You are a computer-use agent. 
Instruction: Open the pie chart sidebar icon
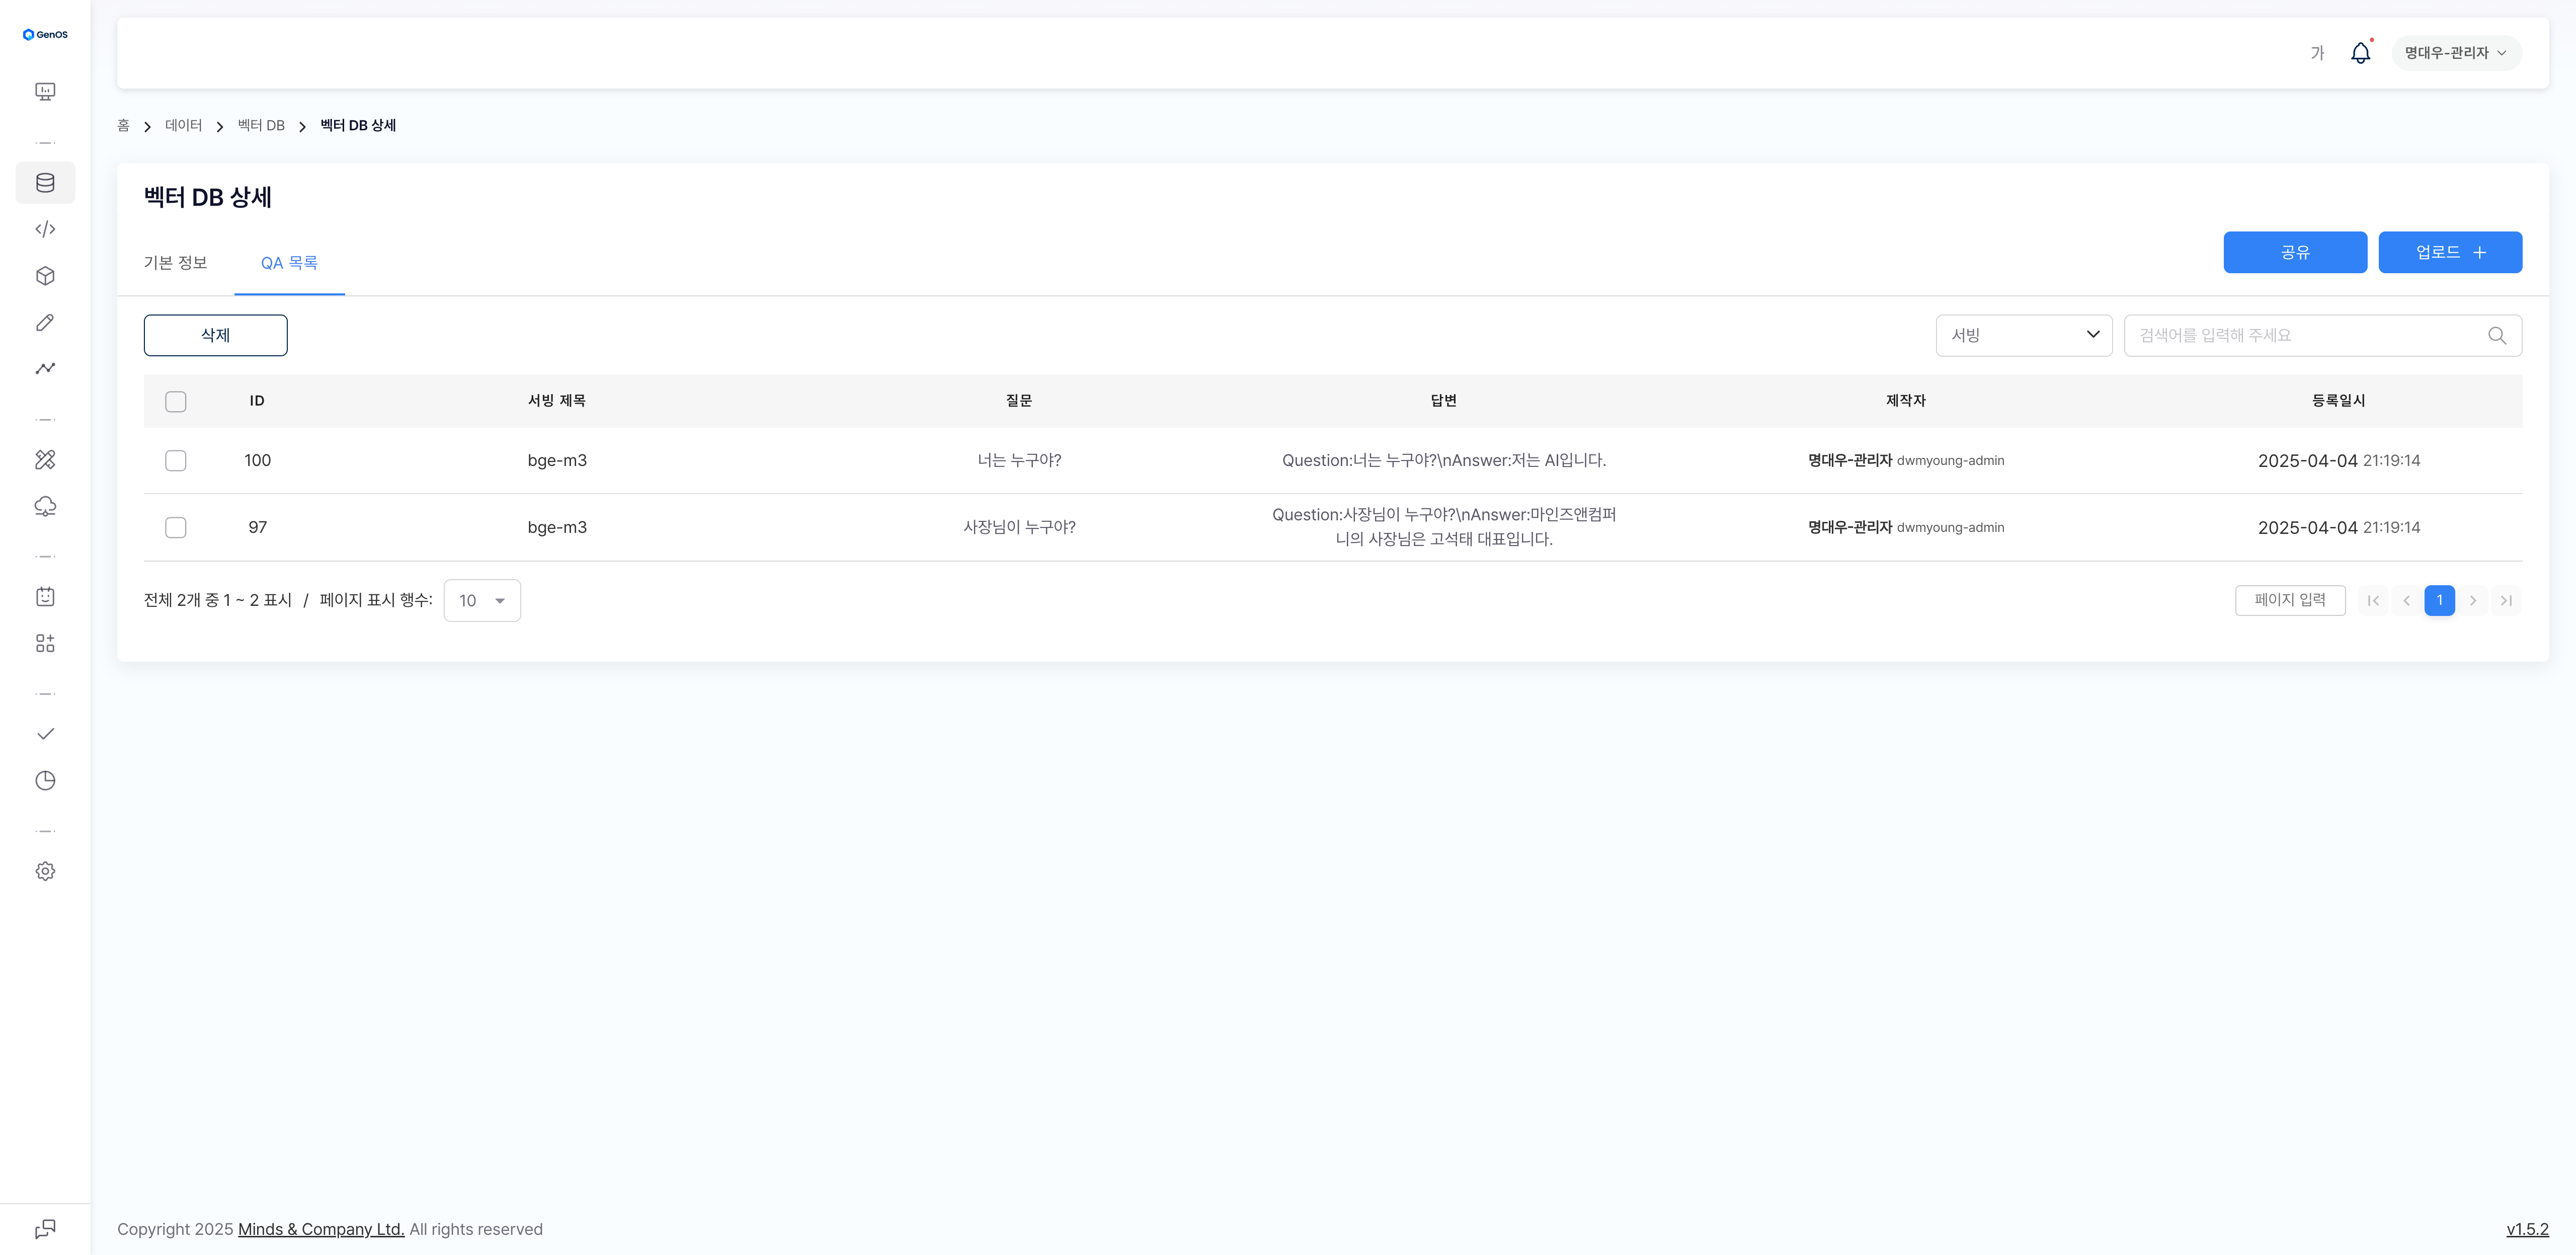click(45, 781)
